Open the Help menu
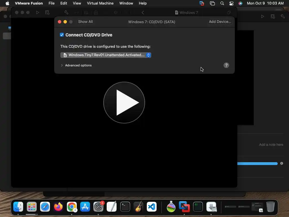Image resolution: width=289 pixels, height=217 pixels. tap(143, 3)
